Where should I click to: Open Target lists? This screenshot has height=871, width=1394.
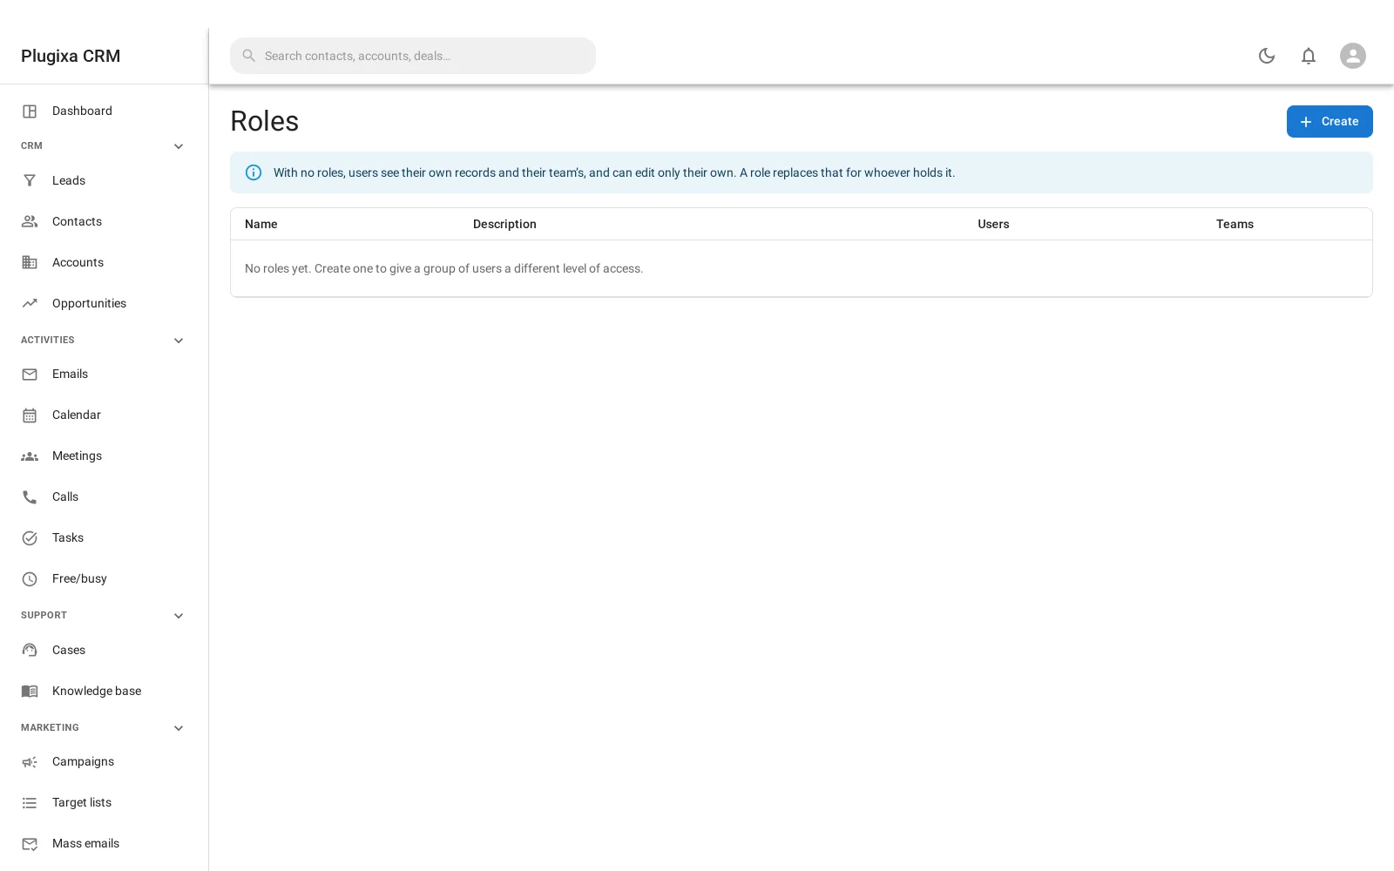104,803
